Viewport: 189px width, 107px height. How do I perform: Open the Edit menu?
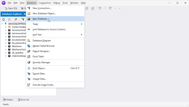[x=15, y=3]
